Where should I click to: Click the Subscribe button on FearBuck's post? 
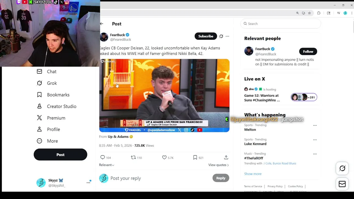click(206, 36)
